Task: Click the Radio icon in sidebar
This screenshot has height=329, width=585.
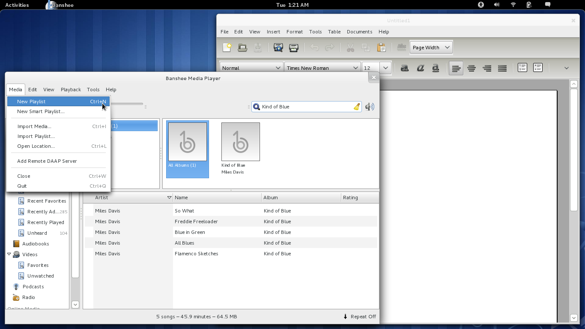Action: click(16, 297)
